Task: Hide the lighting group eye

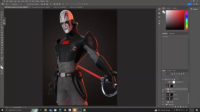Action: click(163, 102)
